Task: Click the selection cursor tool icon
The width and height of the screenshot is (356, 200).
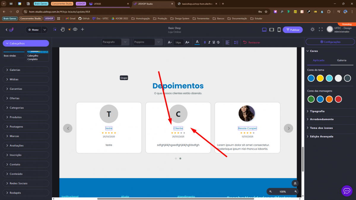Action: coord(55,29)
